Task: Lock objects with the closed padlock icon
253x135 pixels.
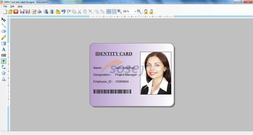Action: point(146,11)
